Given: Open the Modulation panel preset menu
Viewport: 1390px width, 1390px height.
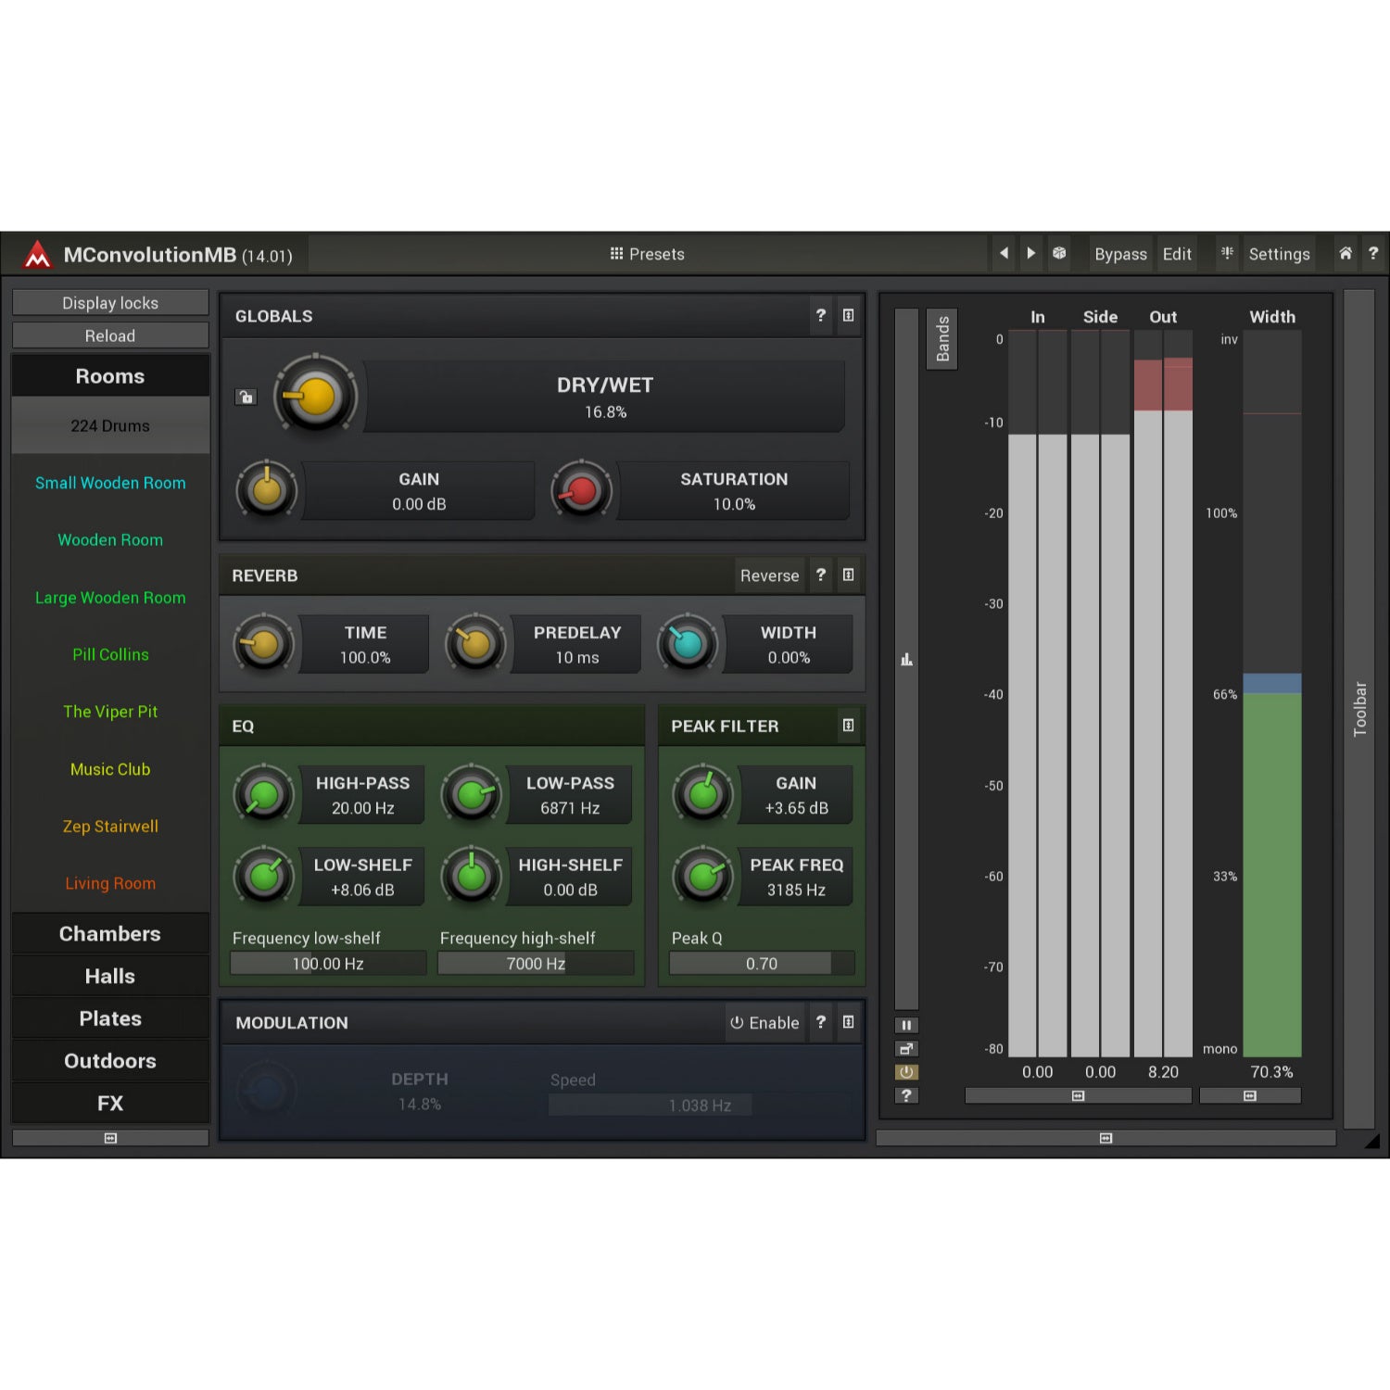Looking at the screenshot, I should (x=848, y=1021).
